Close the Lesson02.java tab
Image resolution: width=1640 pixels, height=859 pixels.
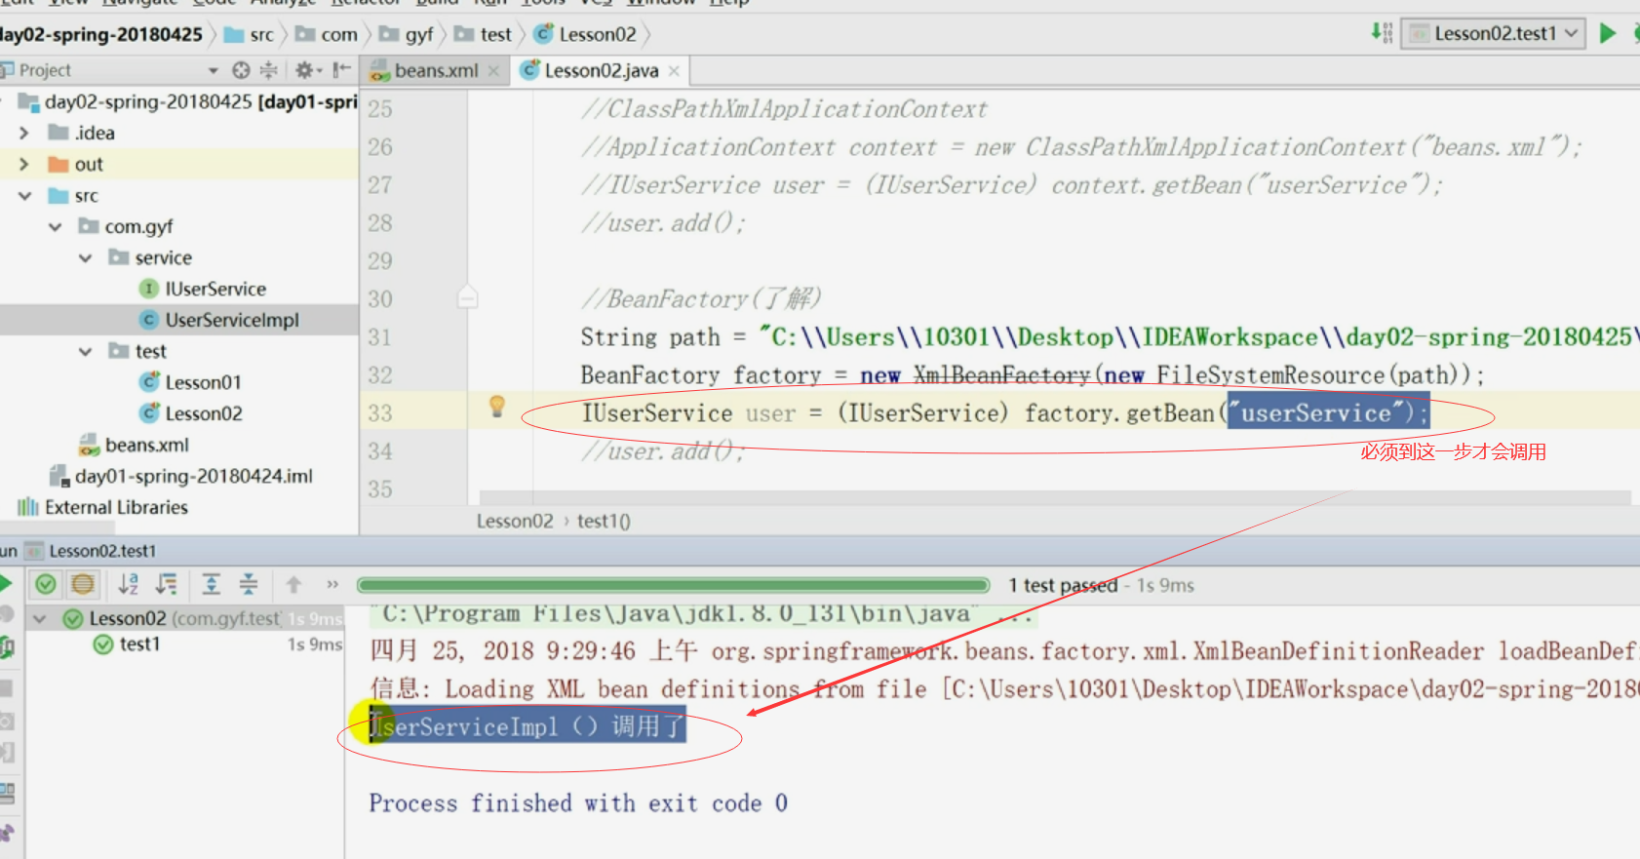(674, 70)
